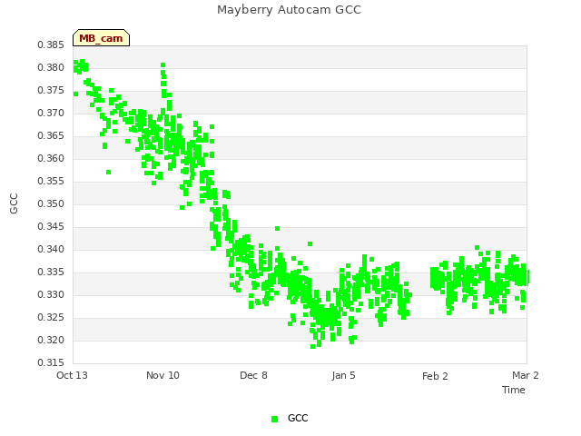The height and width of the screenshot is (436, 581).
Task: Click the MB_cam annotation label
Action: pyautogui.click(x=101, y=38)
